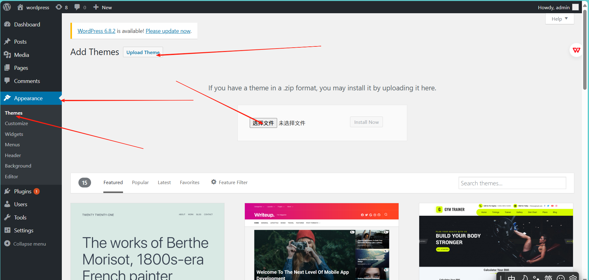Follow the WordPress 6.8.2 link
589x280 pixels.
pos(96,31)
